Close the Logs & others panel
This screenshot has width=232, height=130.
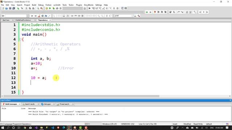point(230,100)
